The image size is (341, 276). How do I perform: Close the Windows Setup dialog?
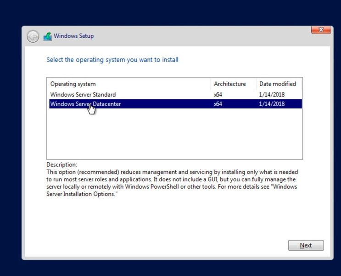[321, 29]
